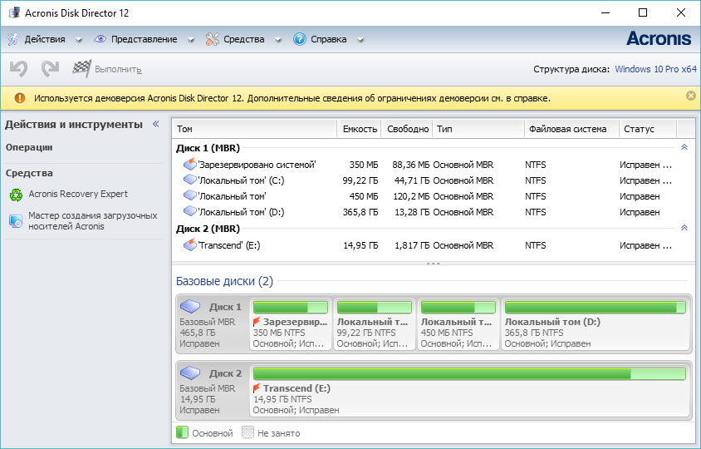Sort by the Файловая система column header
The height and width of the screenshot is (449, 701).
click(571, 129)
